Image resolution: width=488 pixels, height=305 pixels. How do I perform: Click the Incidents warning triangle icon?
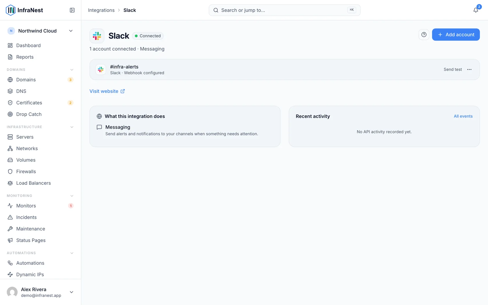coord(10,217)
